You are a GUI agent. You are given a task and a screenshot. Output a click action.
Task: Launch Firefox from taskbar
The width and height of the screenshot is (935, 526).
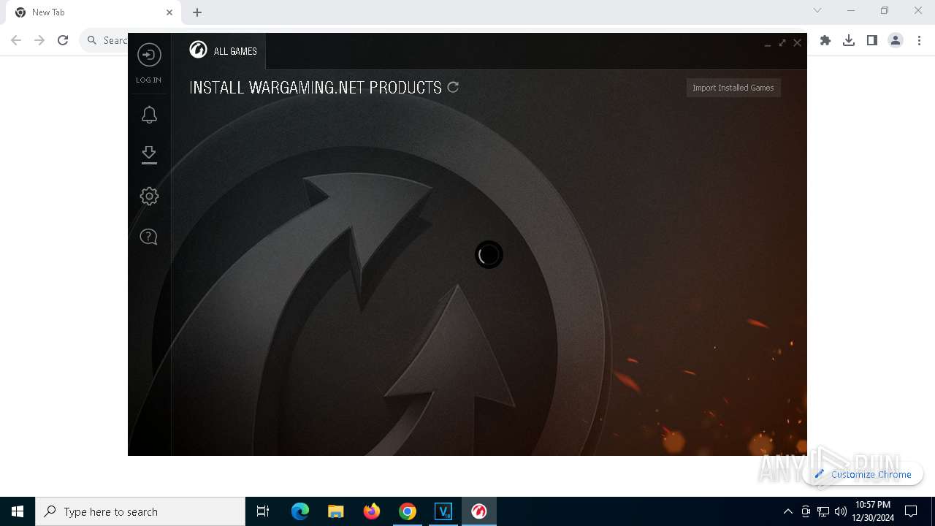click(372, 511)
